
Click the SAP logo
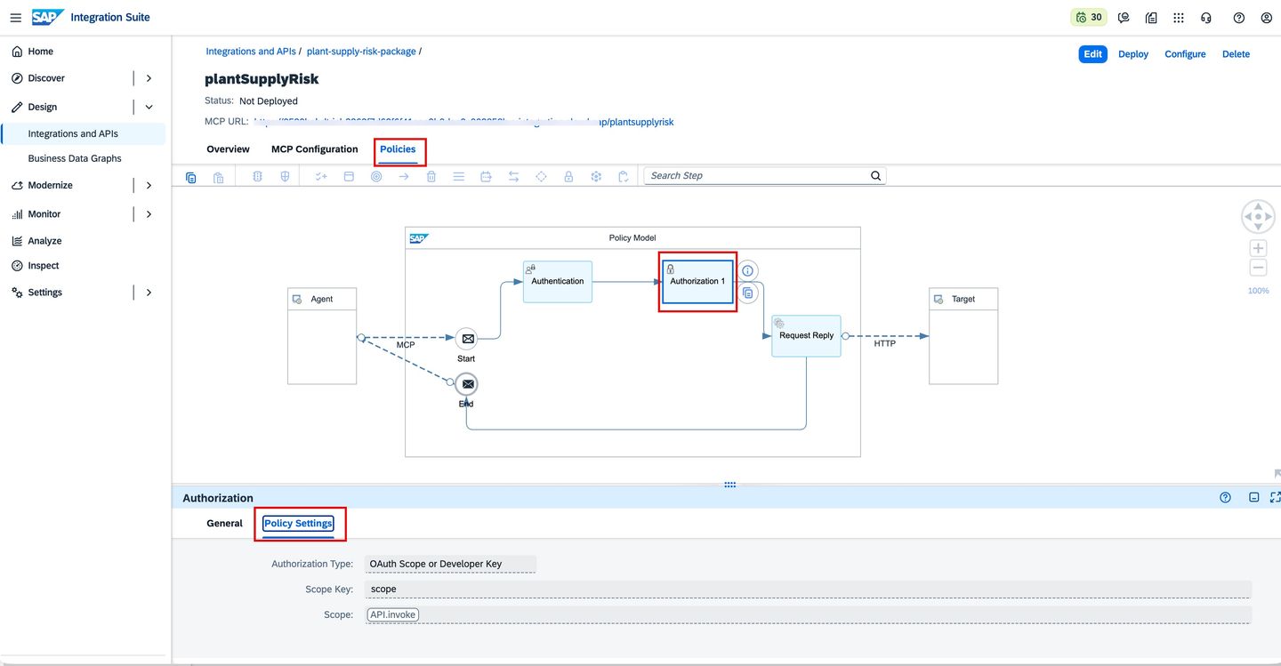[x=47, y=17]
